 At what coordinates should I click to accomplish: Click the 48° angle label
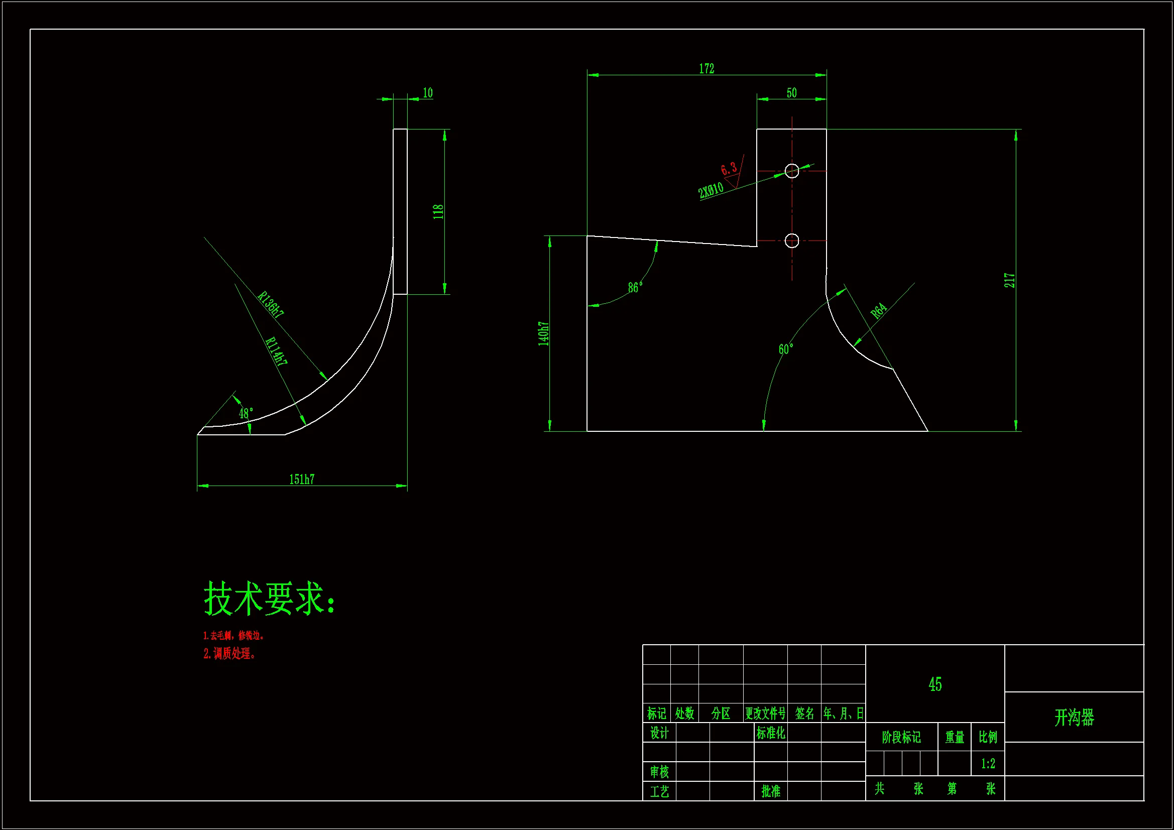(x=246, y=413)
